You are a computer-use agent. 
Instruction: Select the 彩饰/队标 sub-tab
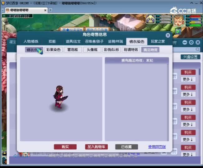(111, 50)
